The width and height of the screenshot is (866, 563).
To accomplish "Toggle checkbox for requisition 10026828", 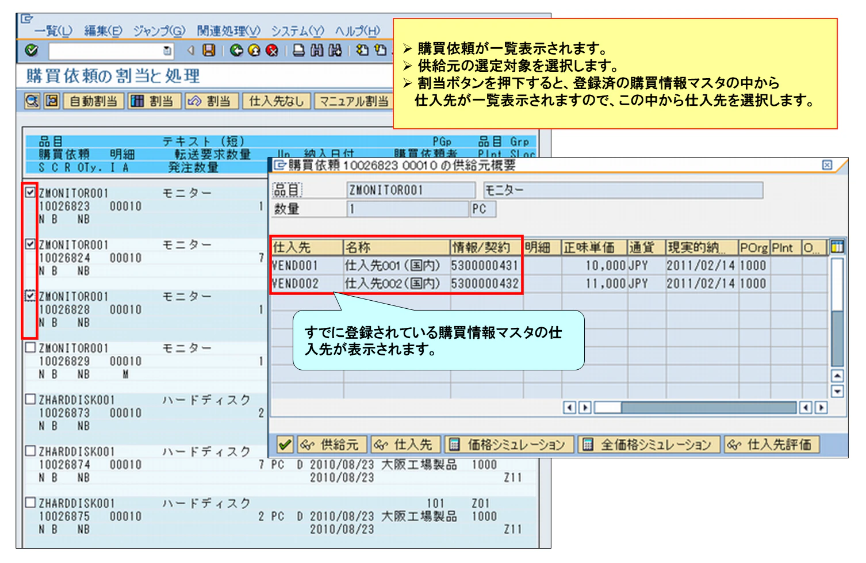I will [31, 296].
